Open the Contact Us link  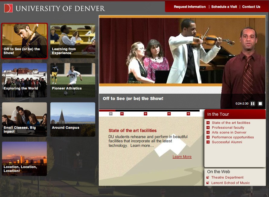(251, 7)
